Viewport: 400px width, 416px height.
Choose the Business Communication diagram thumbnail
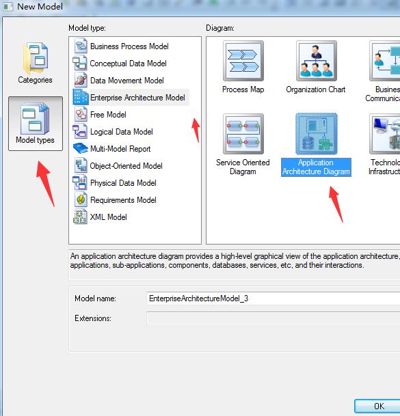point(384,61)
